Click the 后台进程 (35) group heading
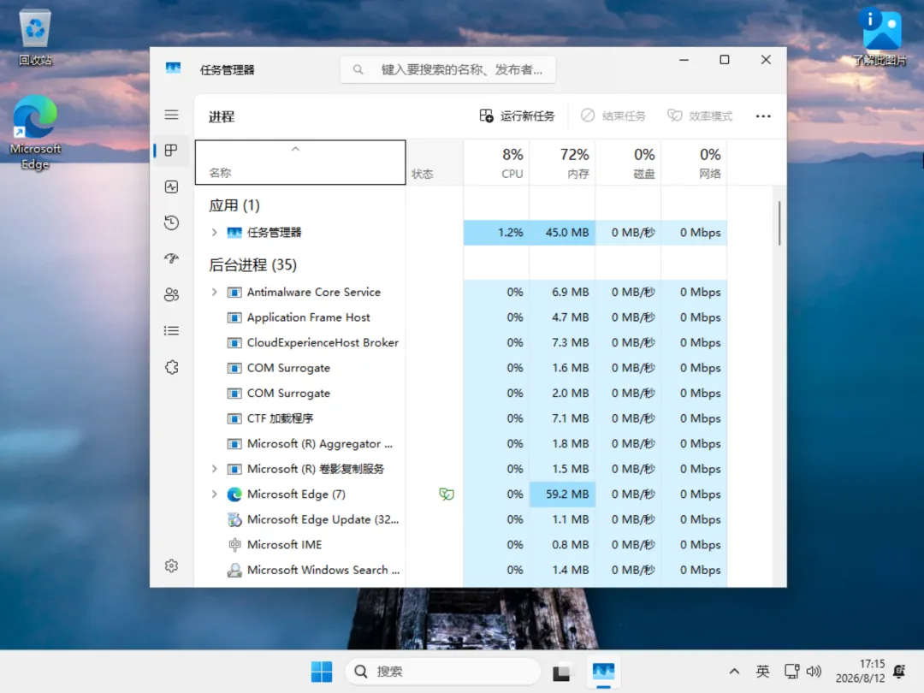This screenshot has width=924, height=693. (252, 265)
